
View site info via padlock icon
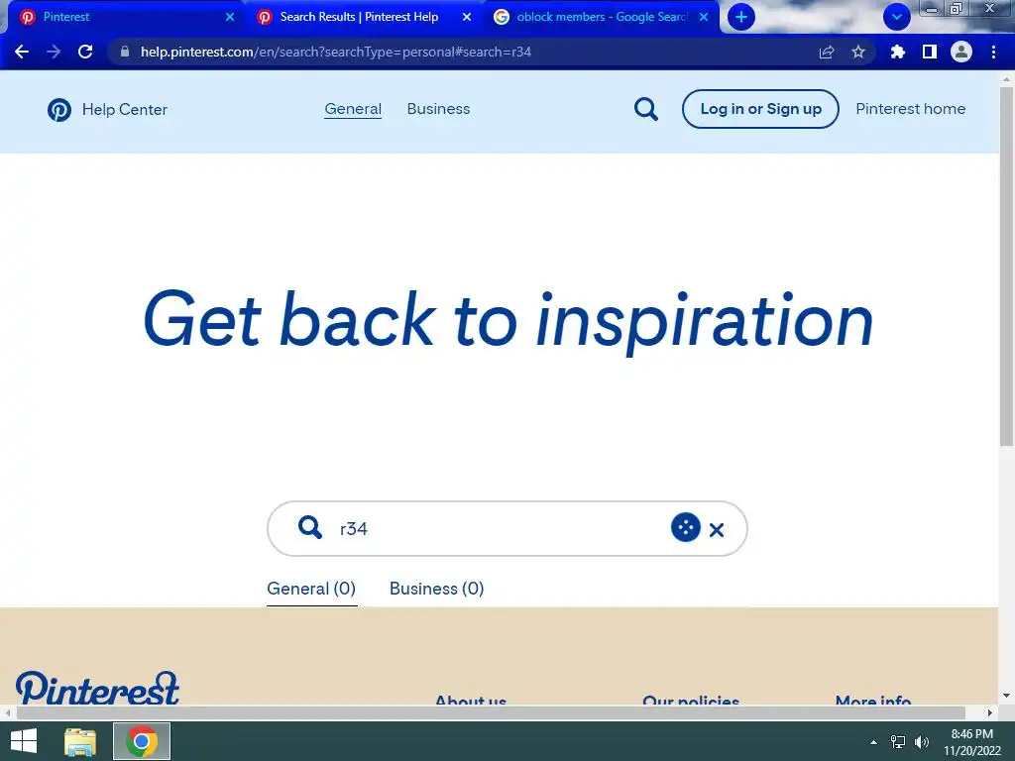tap(125, 52)
